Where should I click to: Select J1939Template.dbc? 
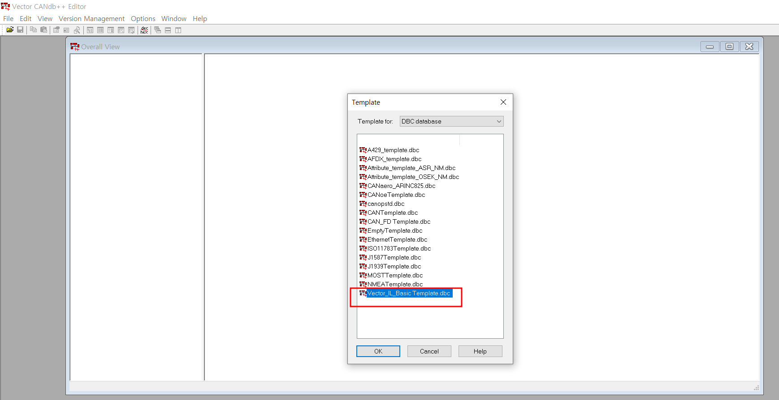[394, 266]
